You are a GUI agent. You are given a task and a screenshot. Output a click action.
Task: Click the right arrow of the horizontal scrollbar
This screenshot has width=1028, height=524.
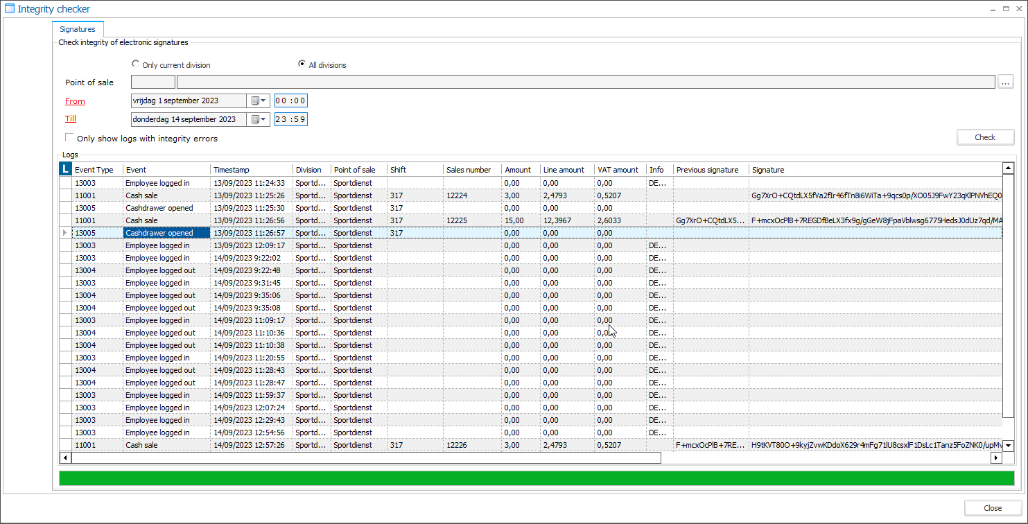tap(997, 457)
